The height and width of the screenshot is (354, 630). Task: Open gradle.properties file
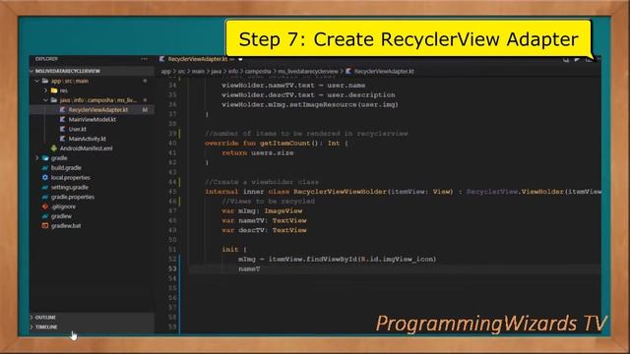[x=73, y=197]
